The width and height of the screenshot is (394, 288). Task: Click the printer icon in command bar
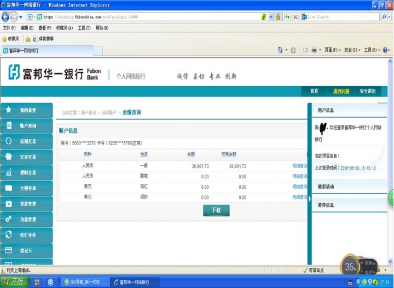pyautogui.click(x=314, y=50)
